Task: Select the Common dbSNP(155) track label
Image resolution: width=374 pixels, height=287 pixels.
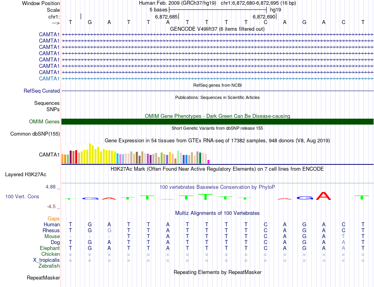Action: tap(35, 134)
